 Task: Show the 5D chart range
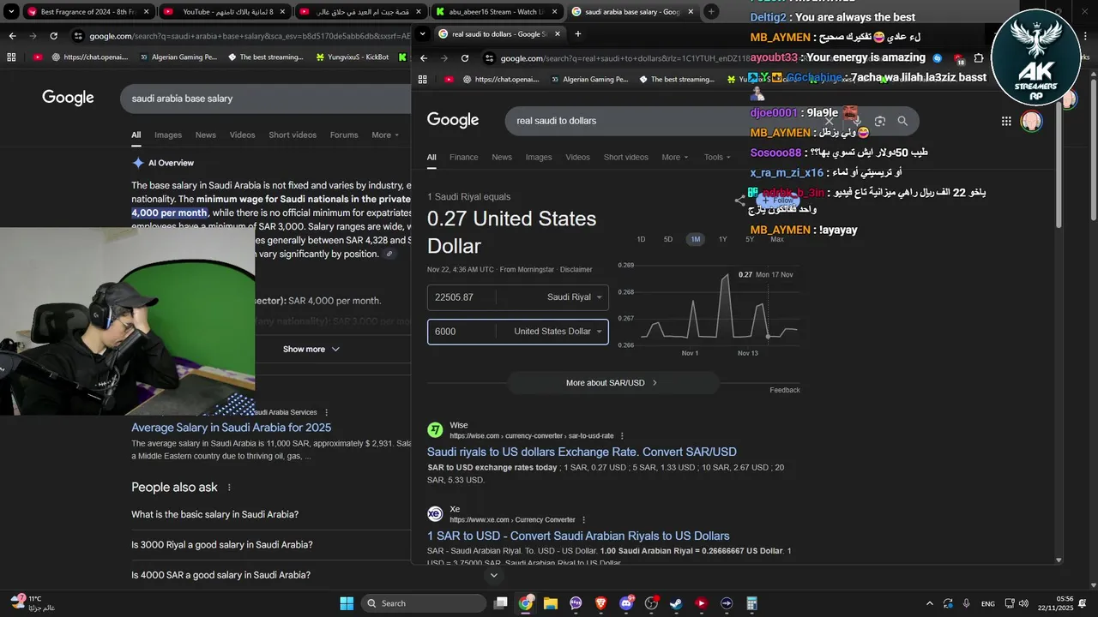pos(668,239)
